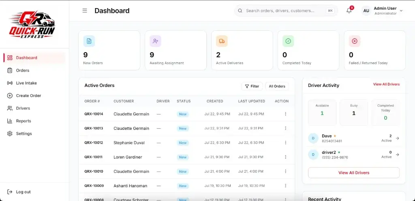Click New status badge for QRX-10014
Image resolution: width=415 pixels, height=201 pixels.
click(183, 114)
